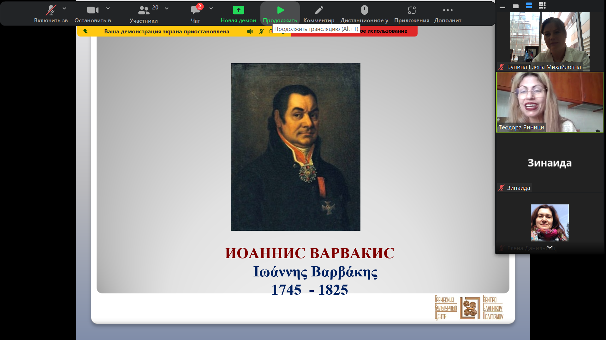The image size is (606, 340).
Task: Expand participants options arrow
Action: click(x=167, y=8)
